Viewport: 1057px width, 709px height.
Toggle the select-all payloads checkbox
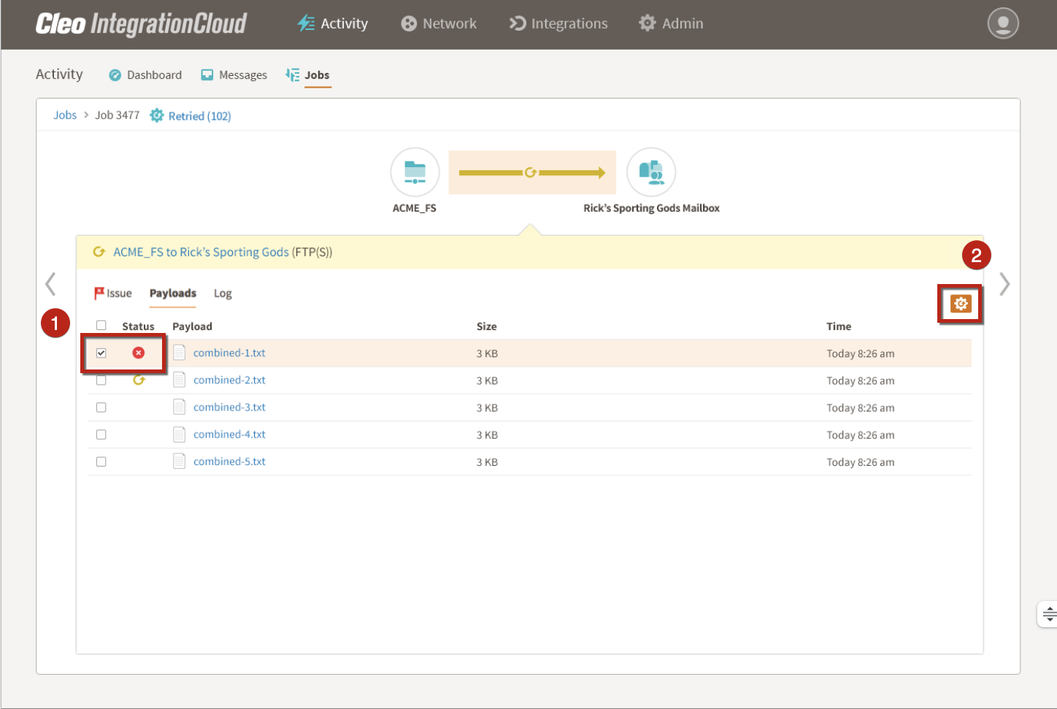[101, 326]
